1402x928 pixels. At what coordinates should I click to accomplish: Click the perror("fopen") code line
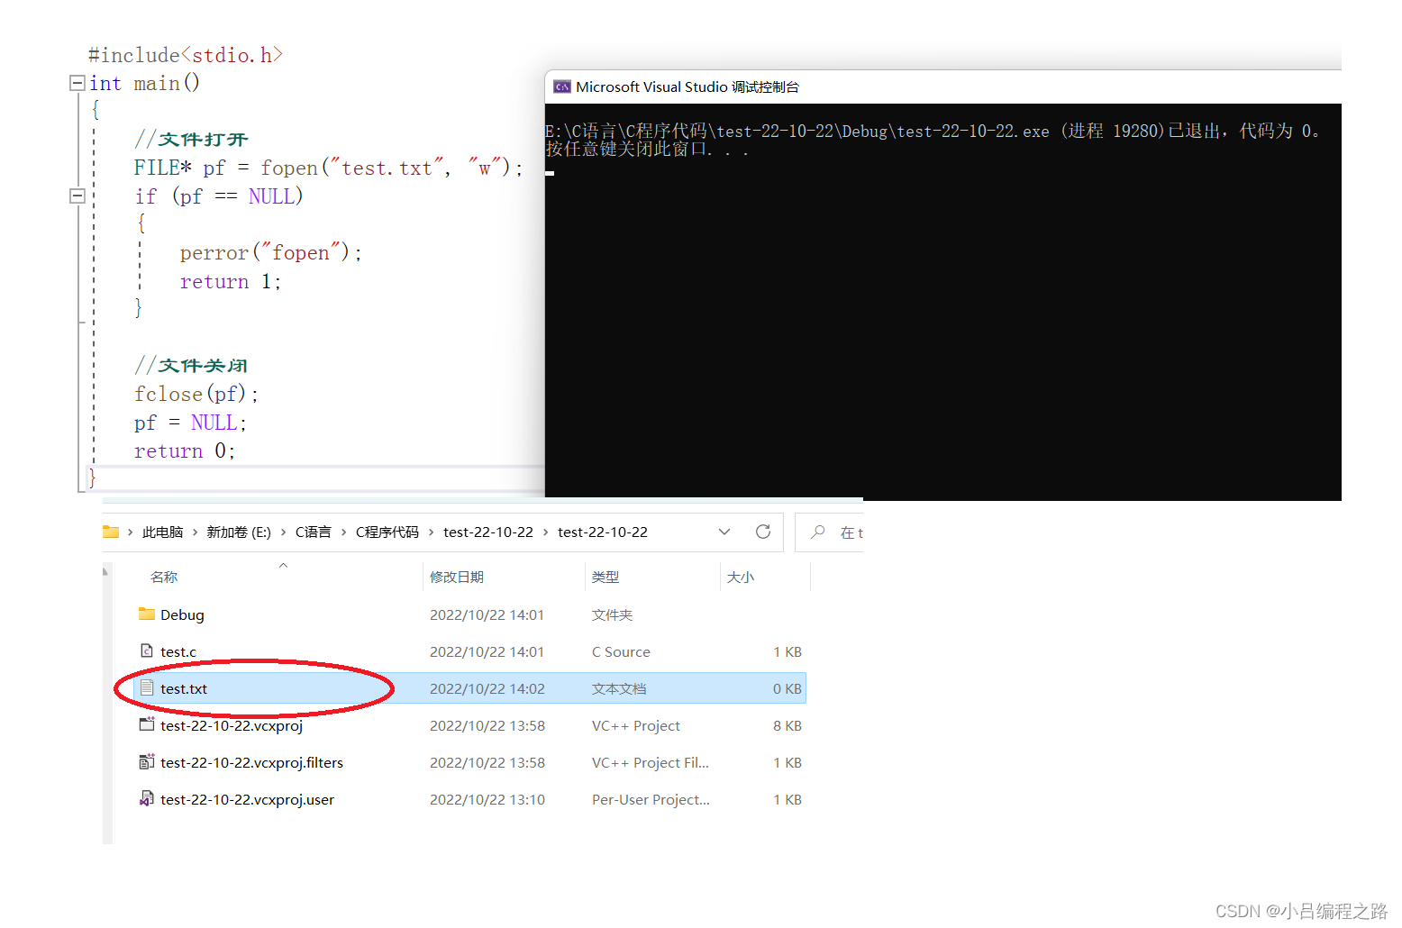click(x=270, y=252)
